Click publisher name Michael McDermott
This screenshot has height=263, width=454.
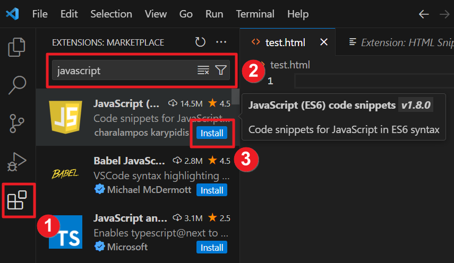[x=149, y=190]
